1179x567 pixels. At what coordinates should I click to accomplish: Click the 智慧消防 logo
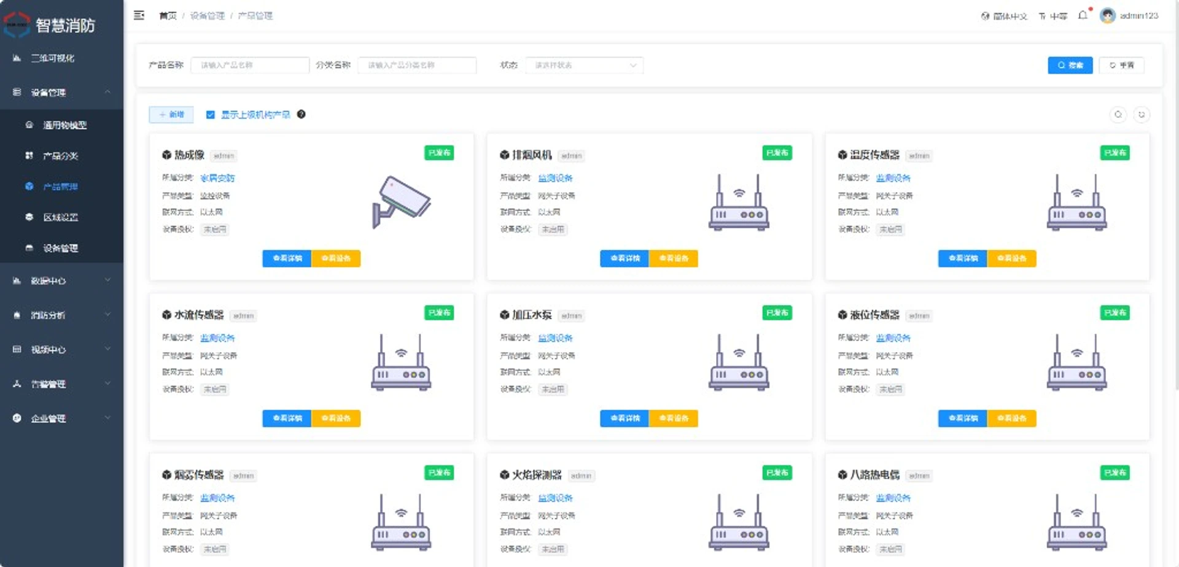pos(50,25)
